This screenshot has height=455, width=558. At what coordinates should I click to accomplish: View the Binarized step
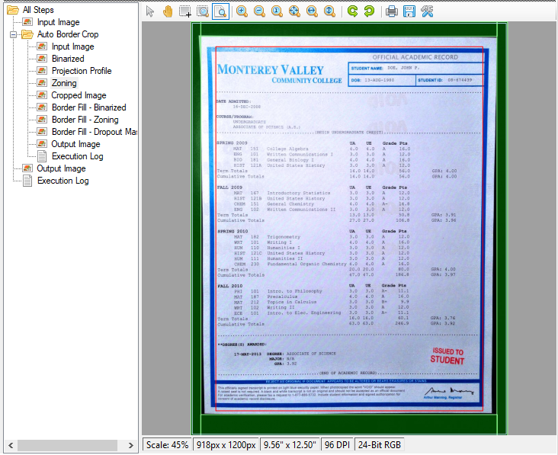click(x=68, y=59)
